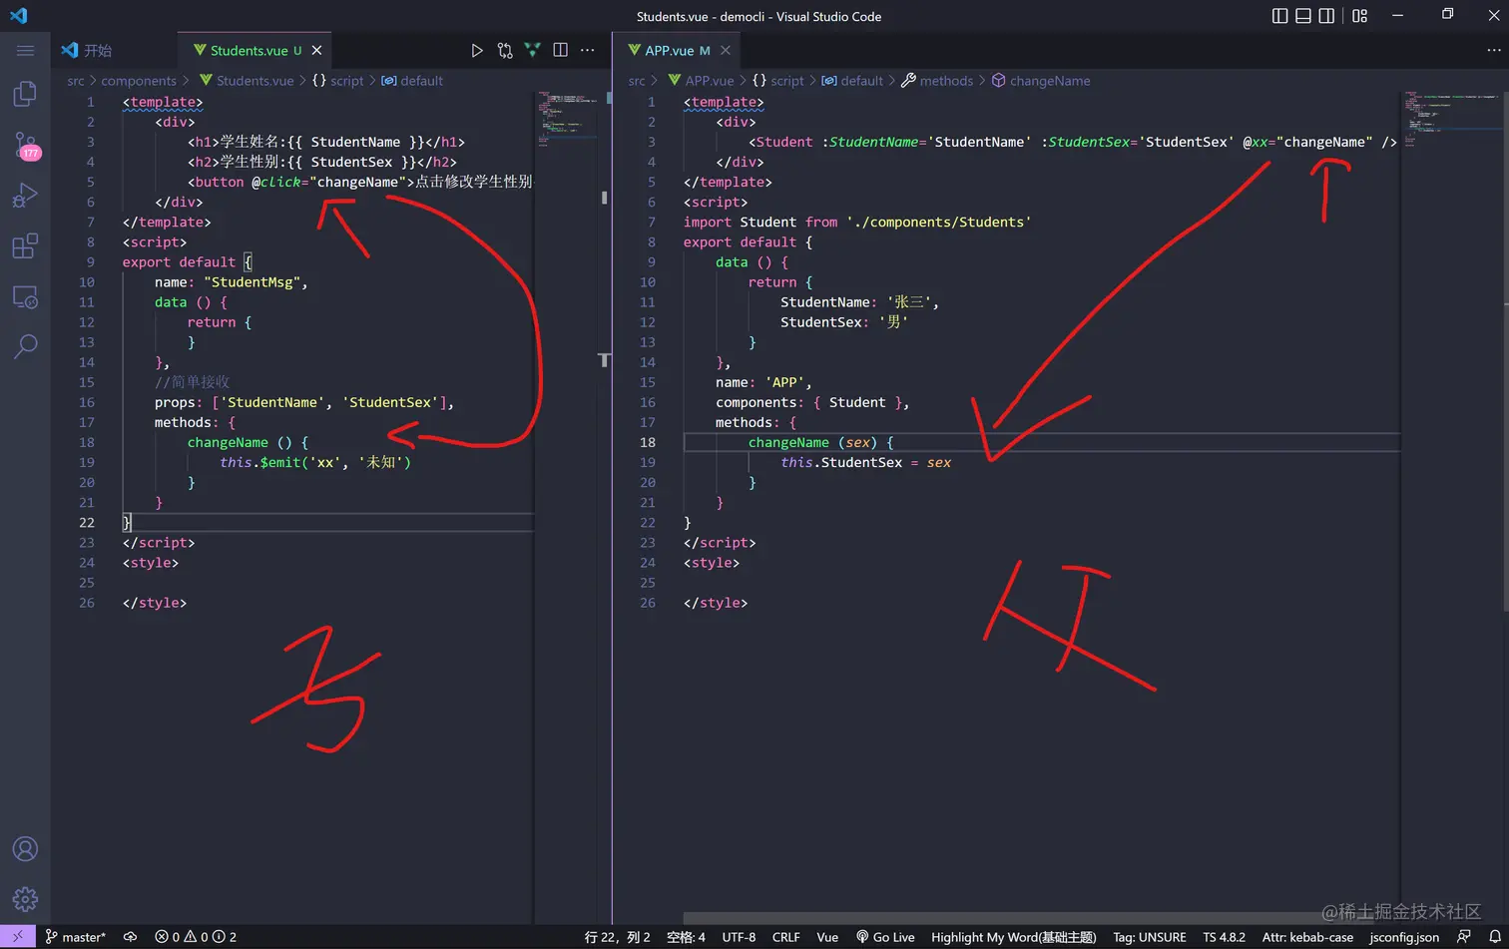Open right editor group More Actions menu

pyautogui.click(x=1494, y=50)
